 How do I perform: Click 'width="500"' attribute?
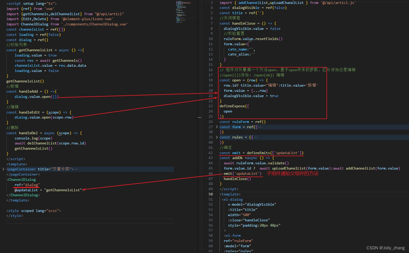coord(239,215)
